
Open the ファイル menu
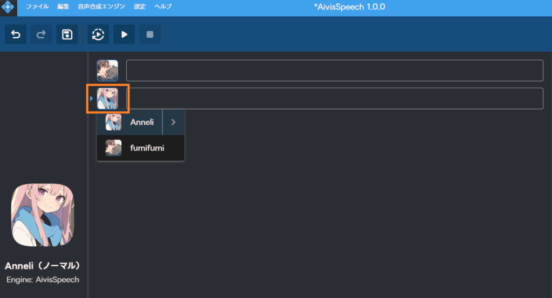(x=37, y=6)
